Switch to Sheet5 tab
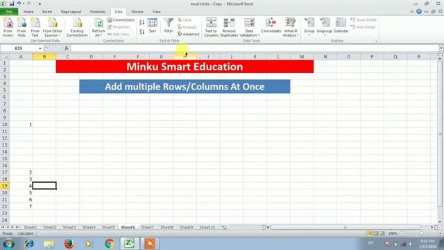Image resolution: width=444 pixels, height=250 pixels. point(108,227)
